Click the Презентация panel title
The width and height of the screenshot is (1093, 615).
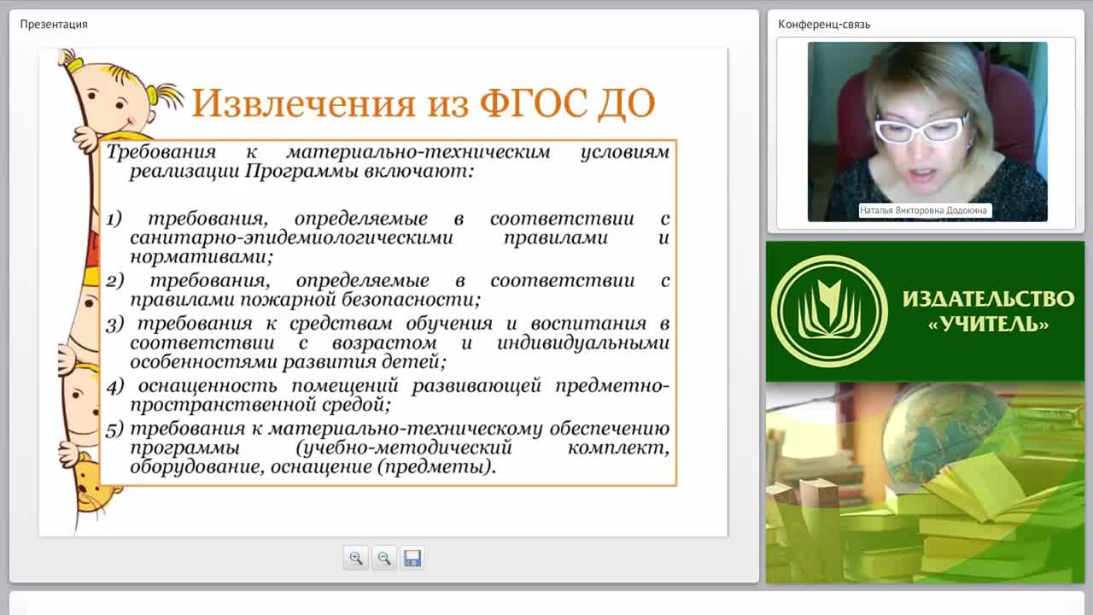click(x=54, y=24)
